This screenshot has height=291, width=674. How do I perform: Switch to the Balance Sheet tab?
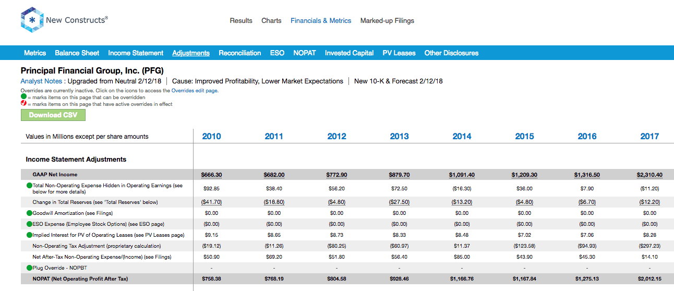click(77, 53)
